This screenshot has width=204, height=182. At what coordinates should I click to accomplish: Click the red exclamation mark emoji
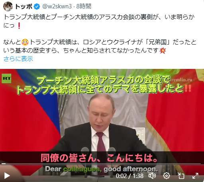[19, 25]
